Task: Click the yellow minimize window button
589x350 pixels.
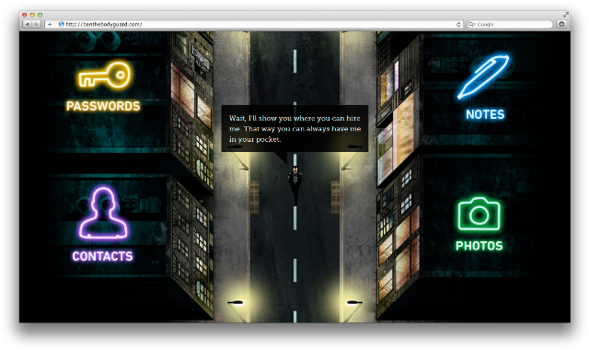Action: [32, 15]
